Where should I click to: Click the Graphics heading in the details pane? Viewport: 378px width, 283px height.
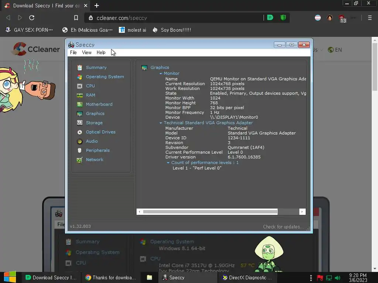[159, 68]
